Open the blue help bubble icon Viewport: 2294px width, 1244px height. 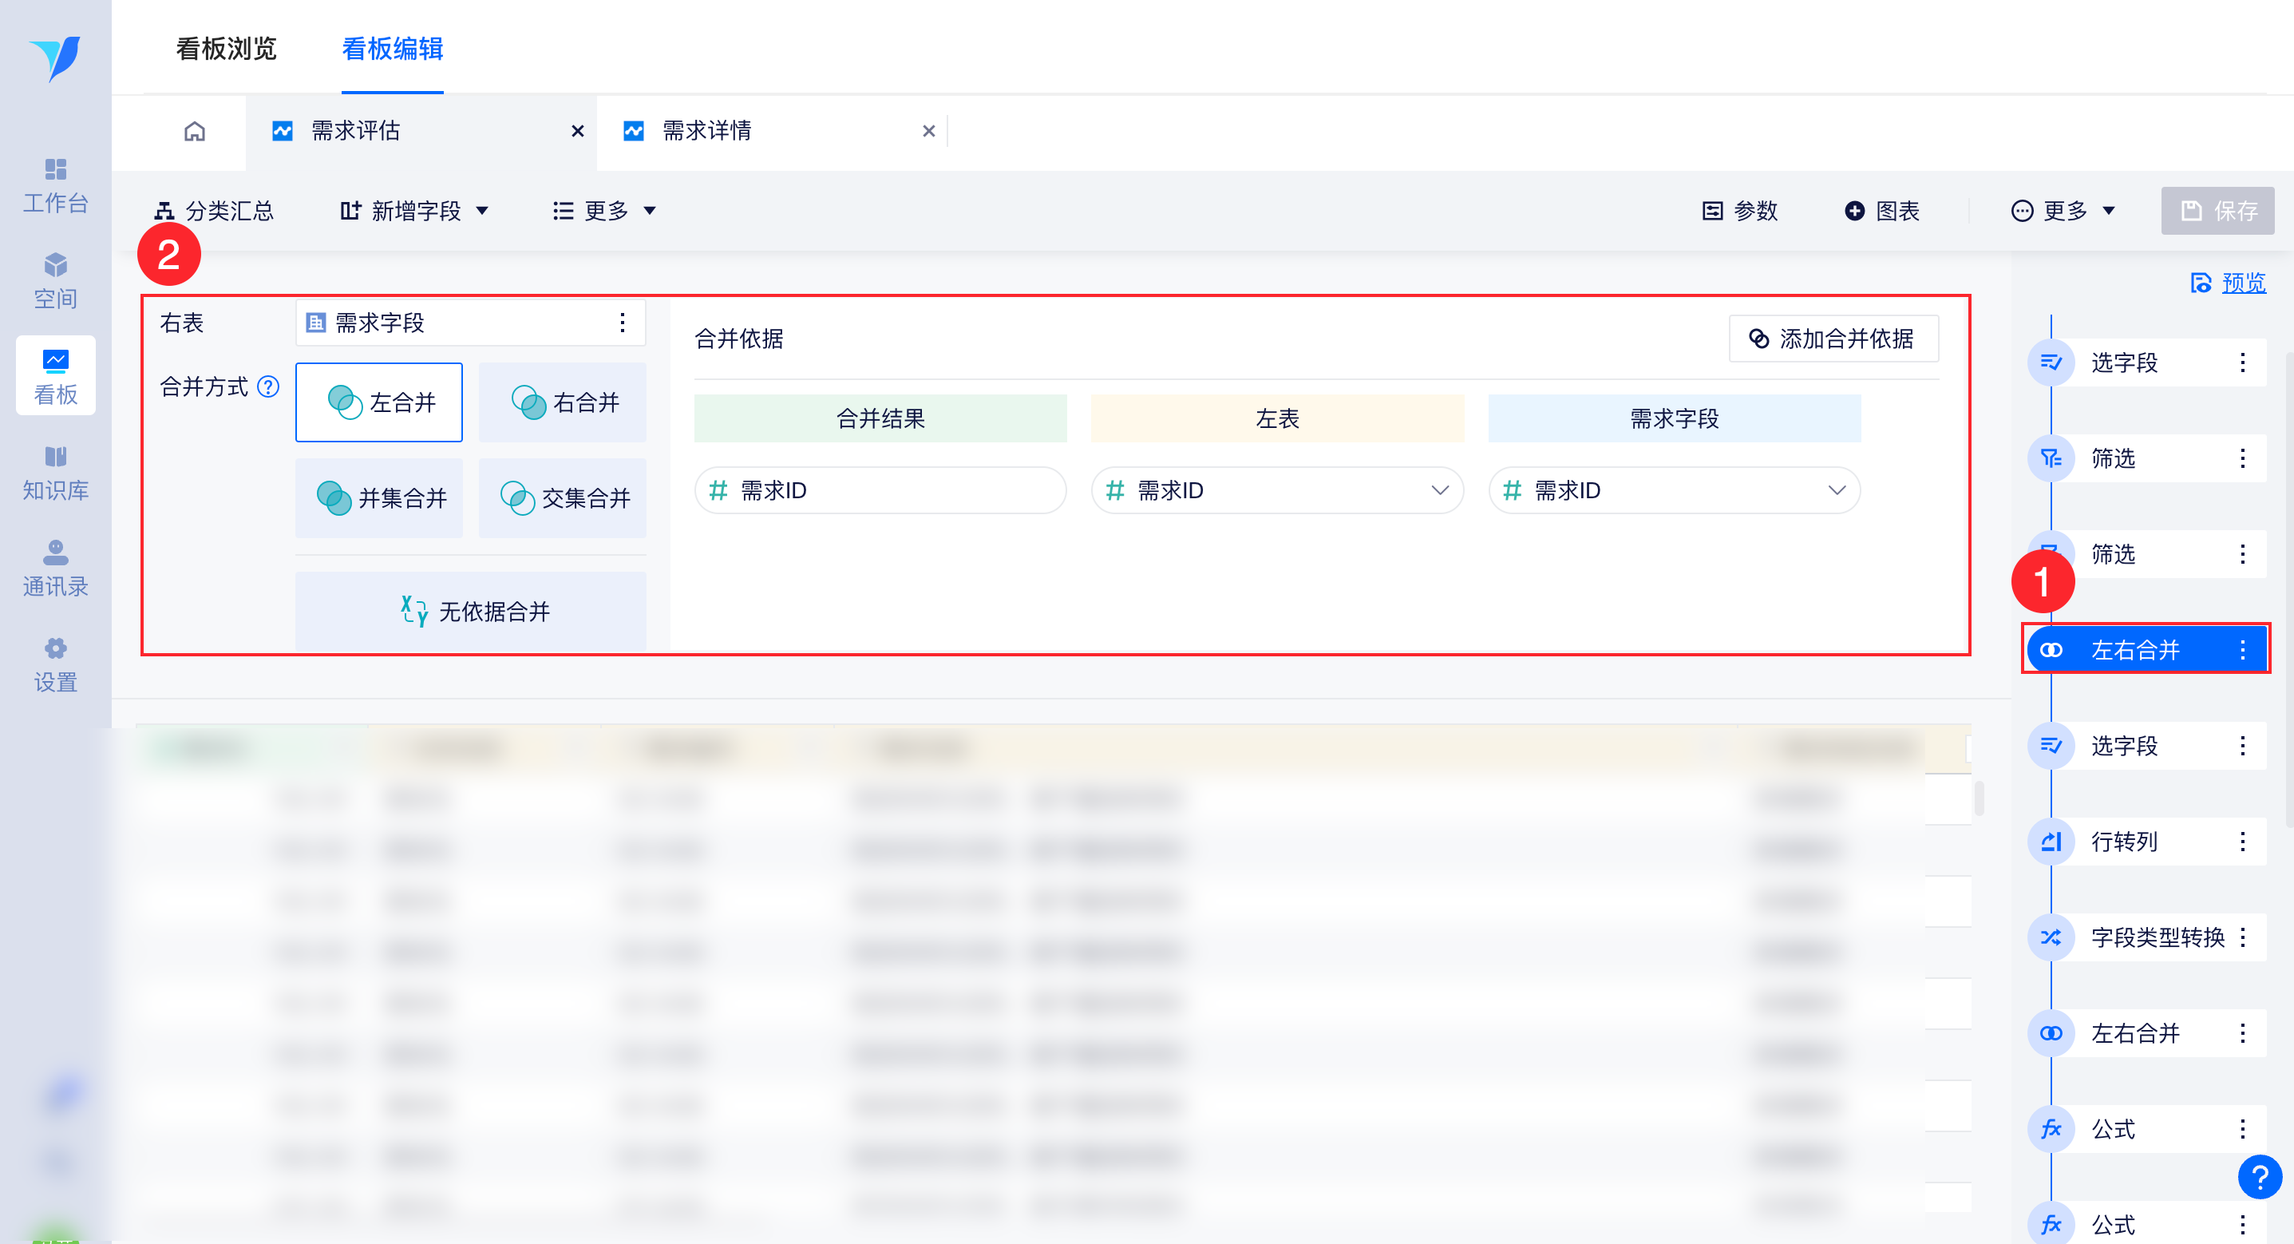point(2259,1177)
